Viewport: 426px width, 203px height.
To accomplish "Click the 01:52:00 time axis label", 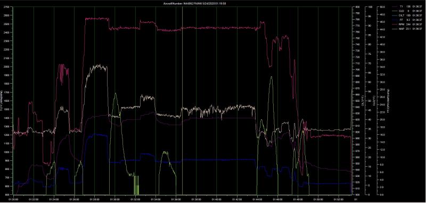I will [339, 199].
